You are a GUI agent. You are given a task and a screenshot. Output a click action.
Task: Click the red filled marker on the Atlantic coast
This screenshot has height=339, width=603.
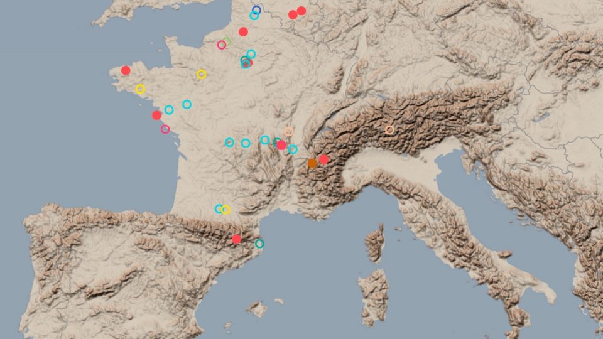pos(156,115)
